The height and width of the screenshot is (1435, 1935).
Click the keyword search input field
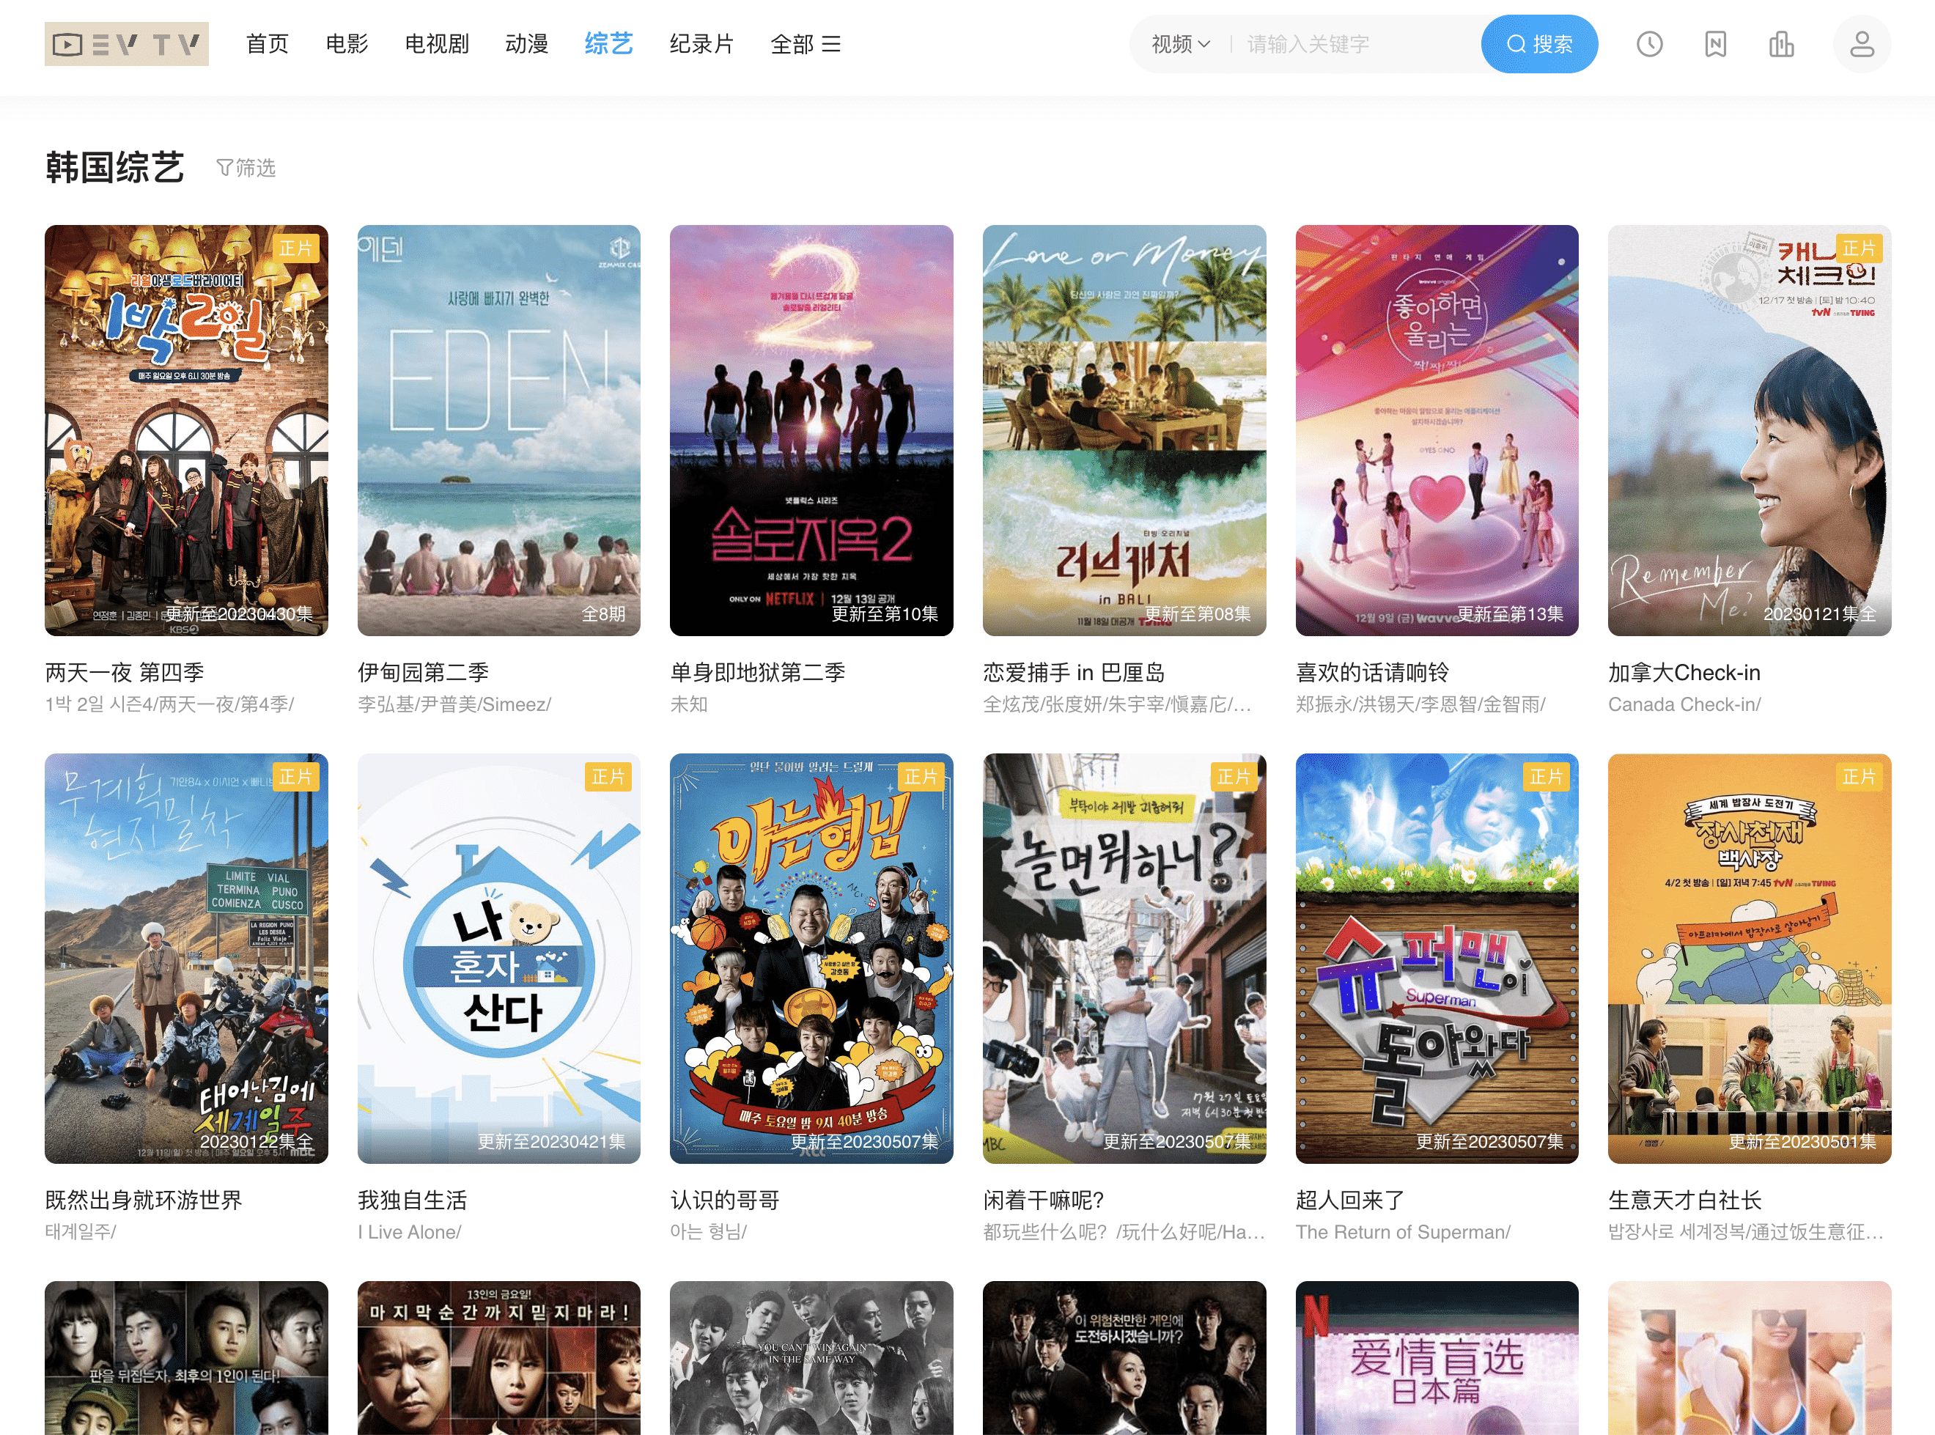point(1354,44)
